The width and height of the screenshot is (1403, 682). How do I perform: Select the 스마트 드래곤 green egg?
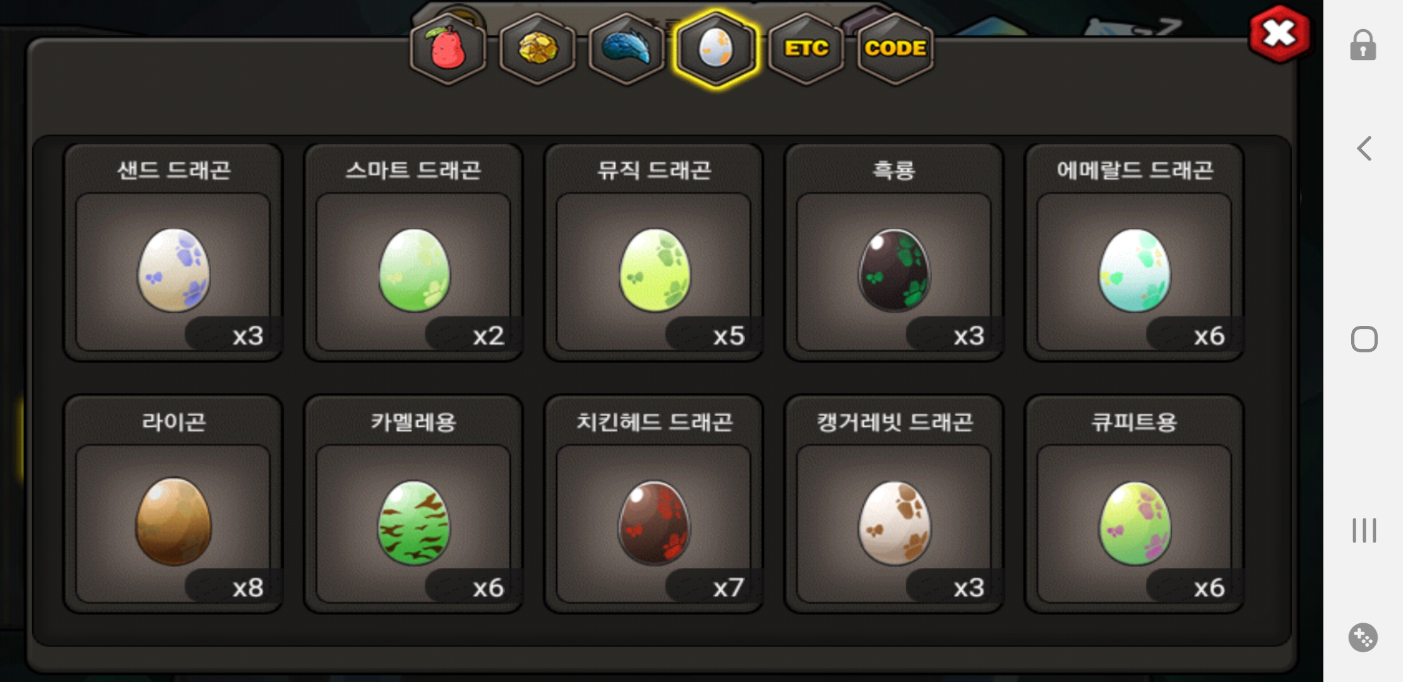(x=413, y=253)
